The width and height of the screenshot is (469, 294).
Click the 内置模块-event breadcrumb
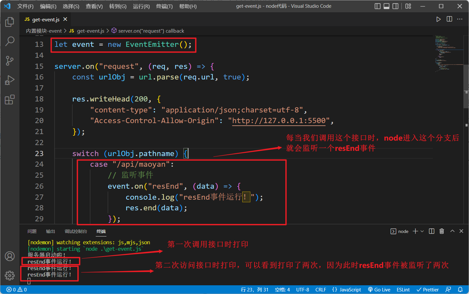click(x=44, y=31)
